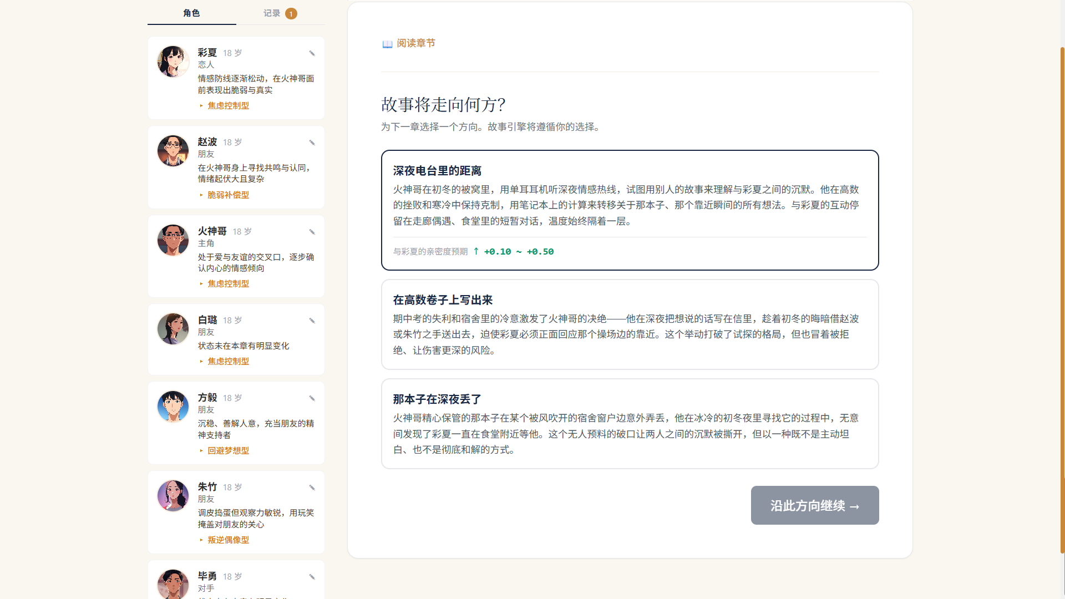Click the 沿此方向继续 button
The height and width of the screenshot is (599, 1065).
[x=815, y=505]
